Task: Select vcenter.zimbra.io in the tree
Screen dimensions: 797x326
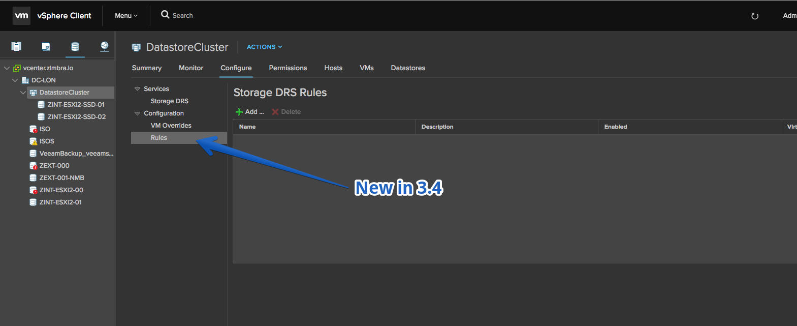Action: [x=48, y=68]
